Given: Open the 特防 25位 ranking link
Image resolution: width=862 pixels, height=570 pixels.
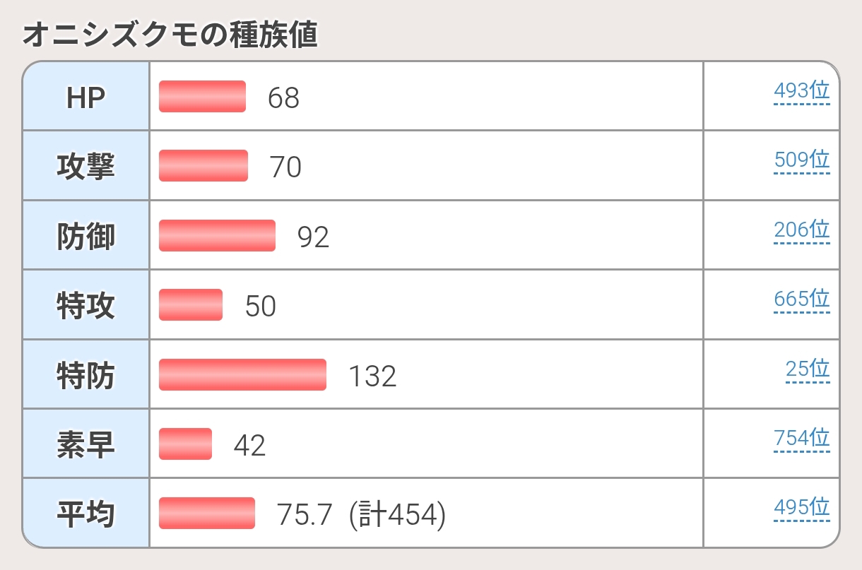Looking at the screenshot, I should coord(808,369).
